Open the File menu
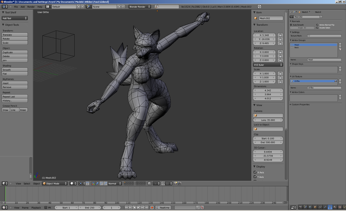The height and width of the screenshot is (211, 346). coord(16,6)
